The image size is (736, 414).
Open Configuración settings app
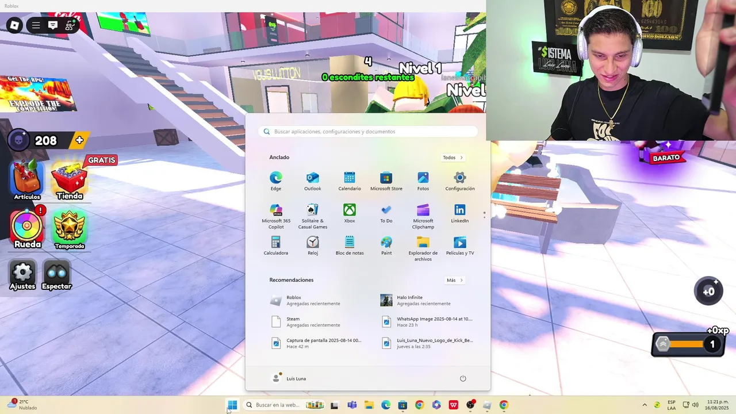point(460,181)
